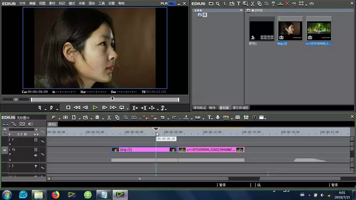This screenshot has height=200, width=356.
Task: Click the undo arrow in timeline toolbar
Action: click(163, 117)
